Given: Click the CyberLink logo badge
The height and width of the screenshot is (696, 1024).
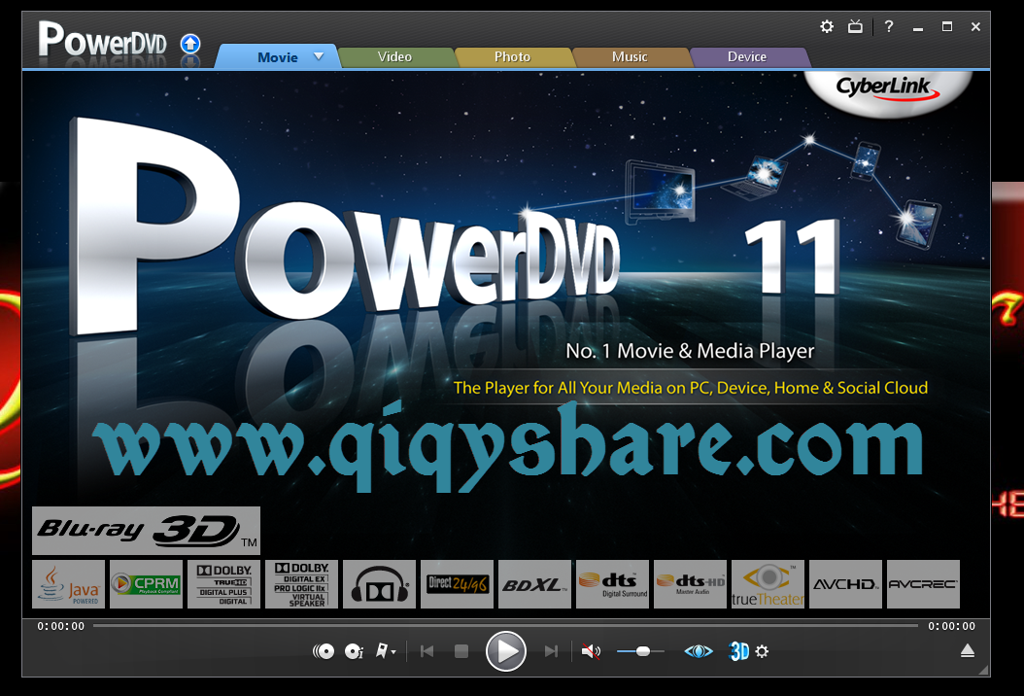Looking at the screenshot, I should 888,90.
